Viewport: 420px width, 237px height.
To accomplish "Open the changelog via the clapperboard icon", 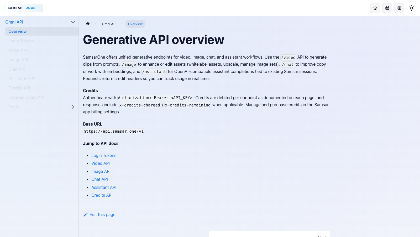I will [387, 8].
